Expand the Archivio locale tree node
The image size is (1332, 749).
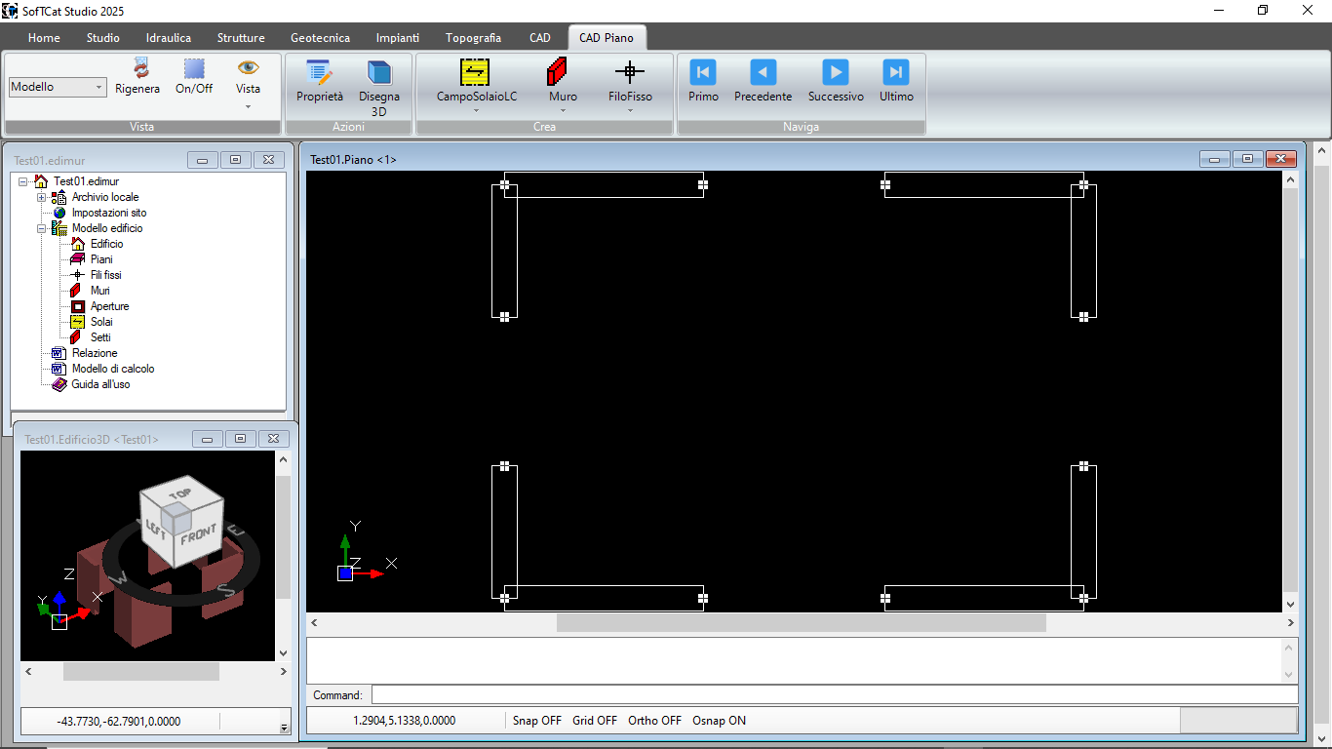click(x=42, y=197)
